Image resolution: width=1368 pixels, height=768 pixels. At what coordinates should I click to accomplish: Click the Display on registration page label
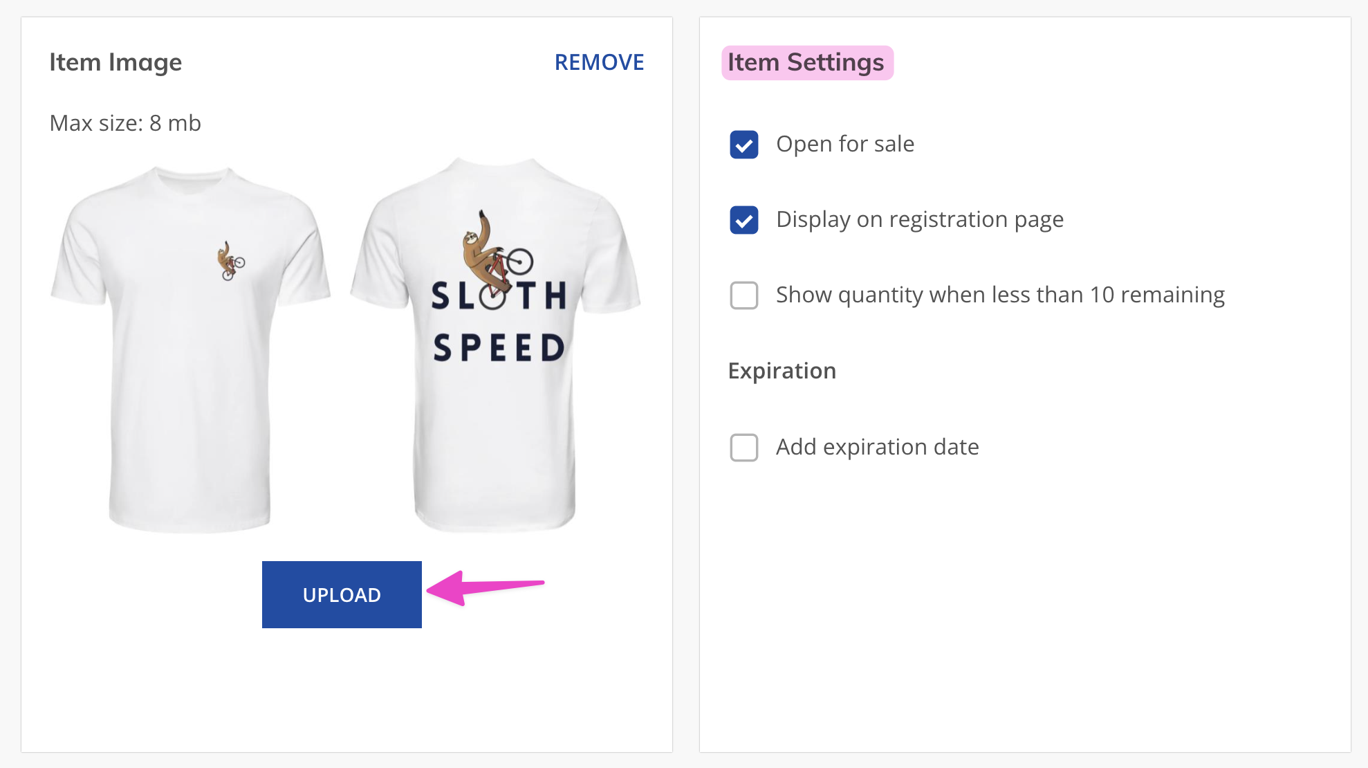point(920,219)
